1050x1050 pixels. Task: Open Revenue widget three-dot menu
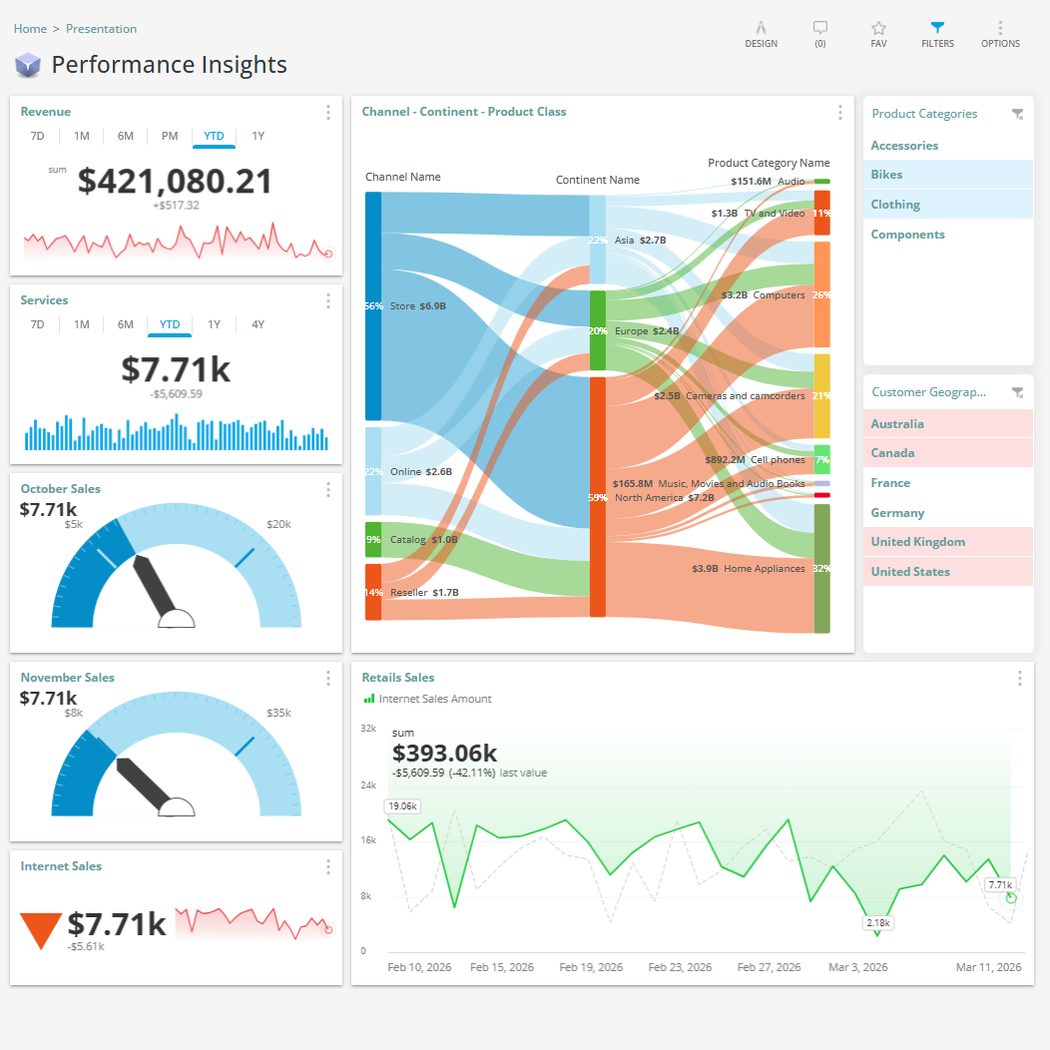tap(328, 113)
